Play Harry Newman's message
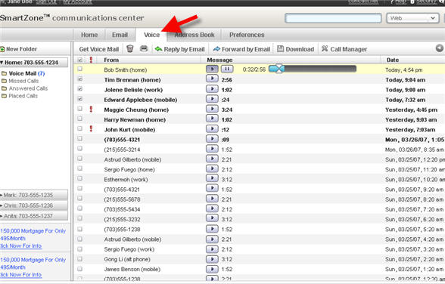Screen dimensions: 445x284 (x=212, y=119)
